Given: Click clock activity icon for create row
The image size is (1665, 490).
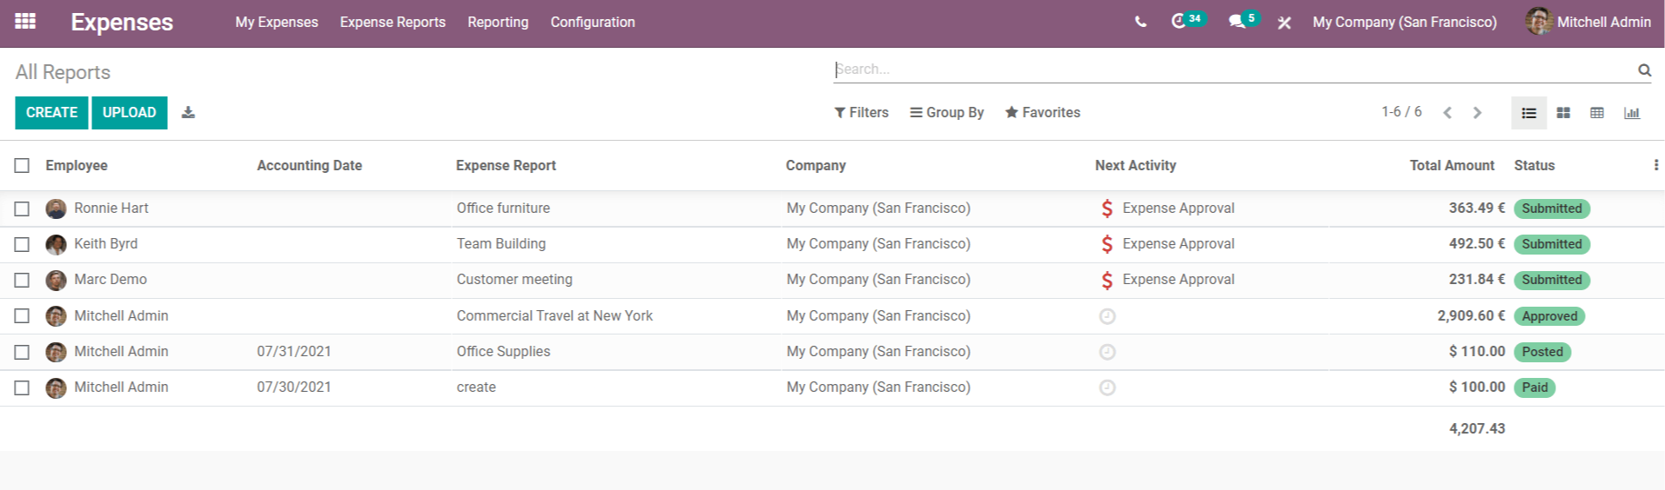Looking at the screenshot, I should click(1107, 387).
